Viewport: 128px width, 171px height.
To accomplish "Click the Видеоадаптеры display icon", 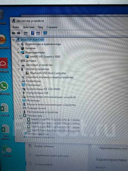I will point(22,53).
